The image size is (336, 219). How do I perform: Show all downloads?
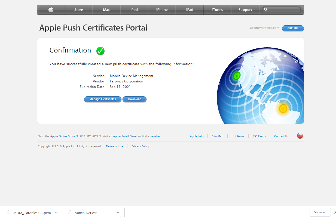click(x=320, y=212)
